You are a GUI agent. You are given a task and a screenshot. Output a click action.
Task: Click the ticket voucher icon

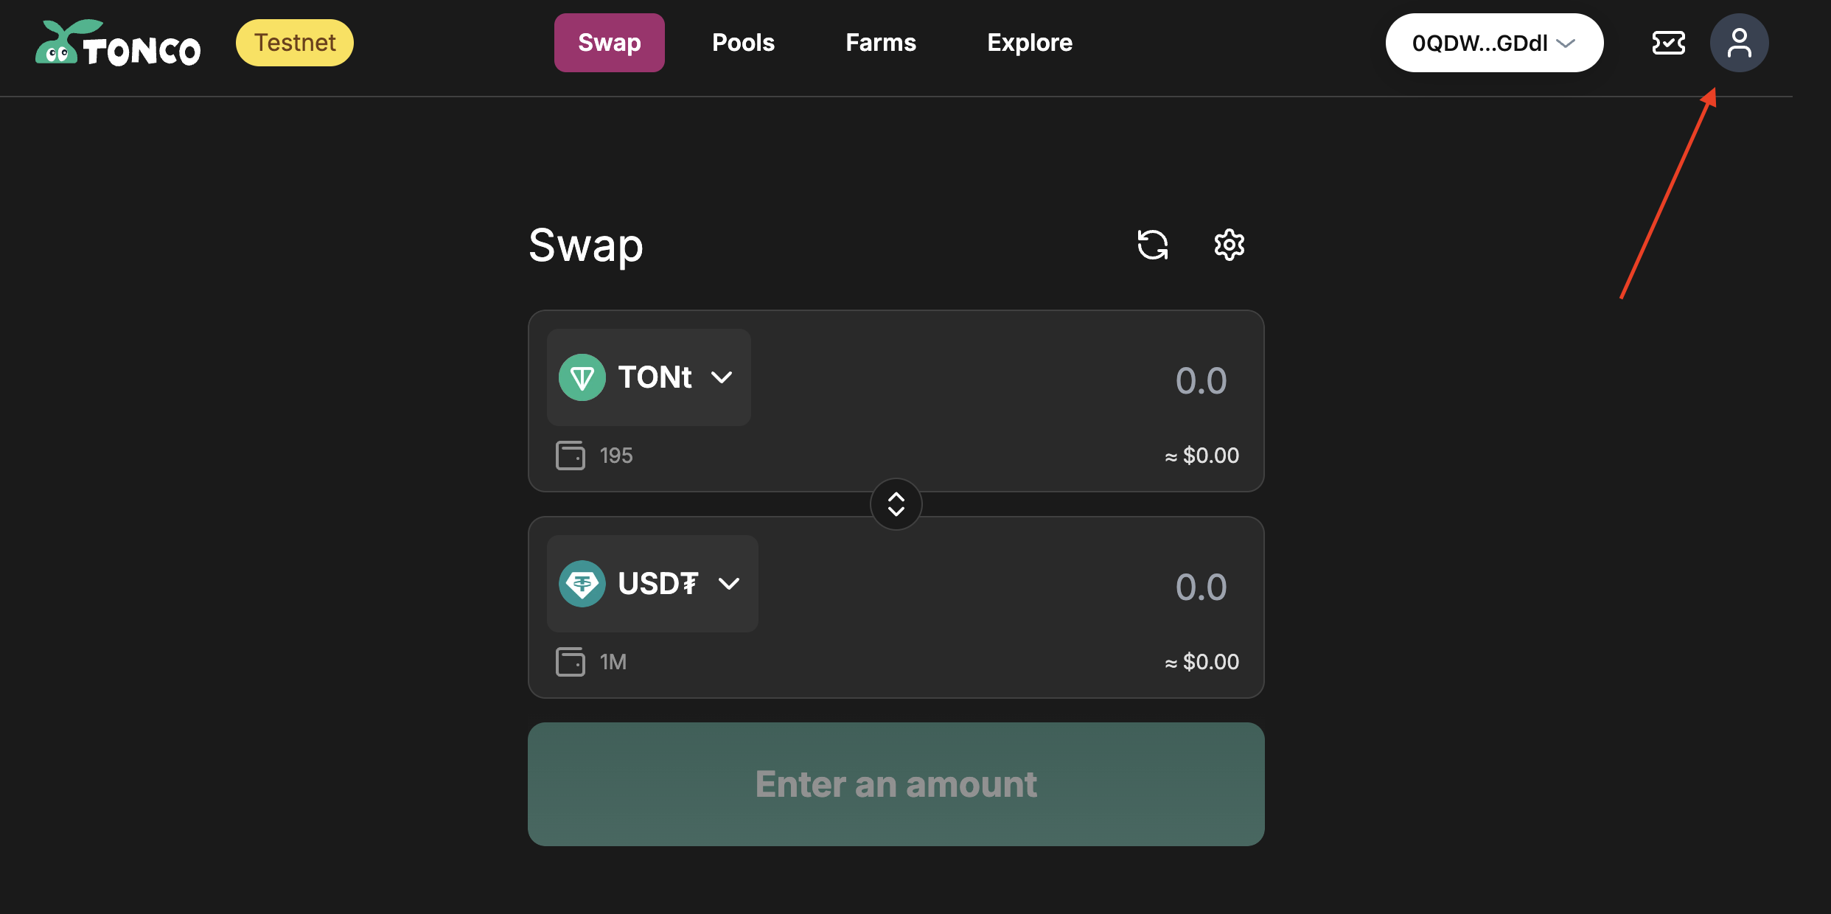coord(1668,43)
